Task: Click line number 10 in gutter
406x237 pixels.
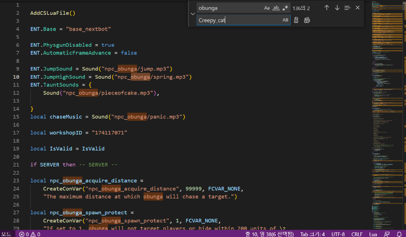Action: [x=16, y=77]
